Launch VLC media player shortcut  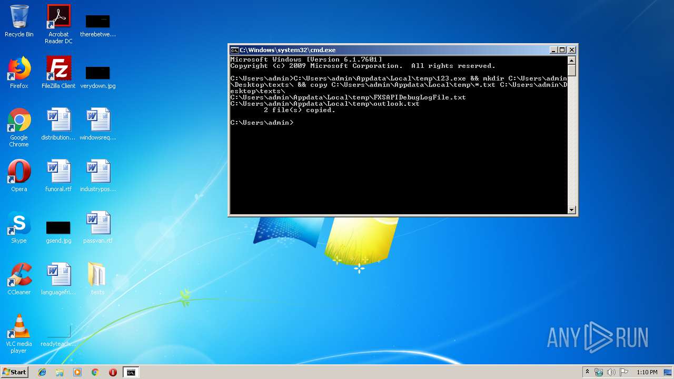(19, 334)
